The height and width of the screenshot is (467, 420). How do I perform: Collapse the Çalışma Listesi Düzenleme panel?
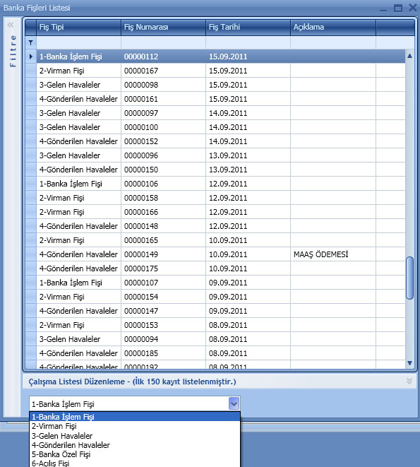[409, 382]
